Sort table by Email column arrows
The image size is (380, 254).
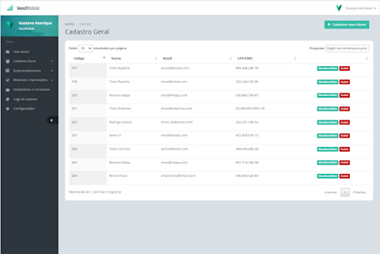coord(230,58)
